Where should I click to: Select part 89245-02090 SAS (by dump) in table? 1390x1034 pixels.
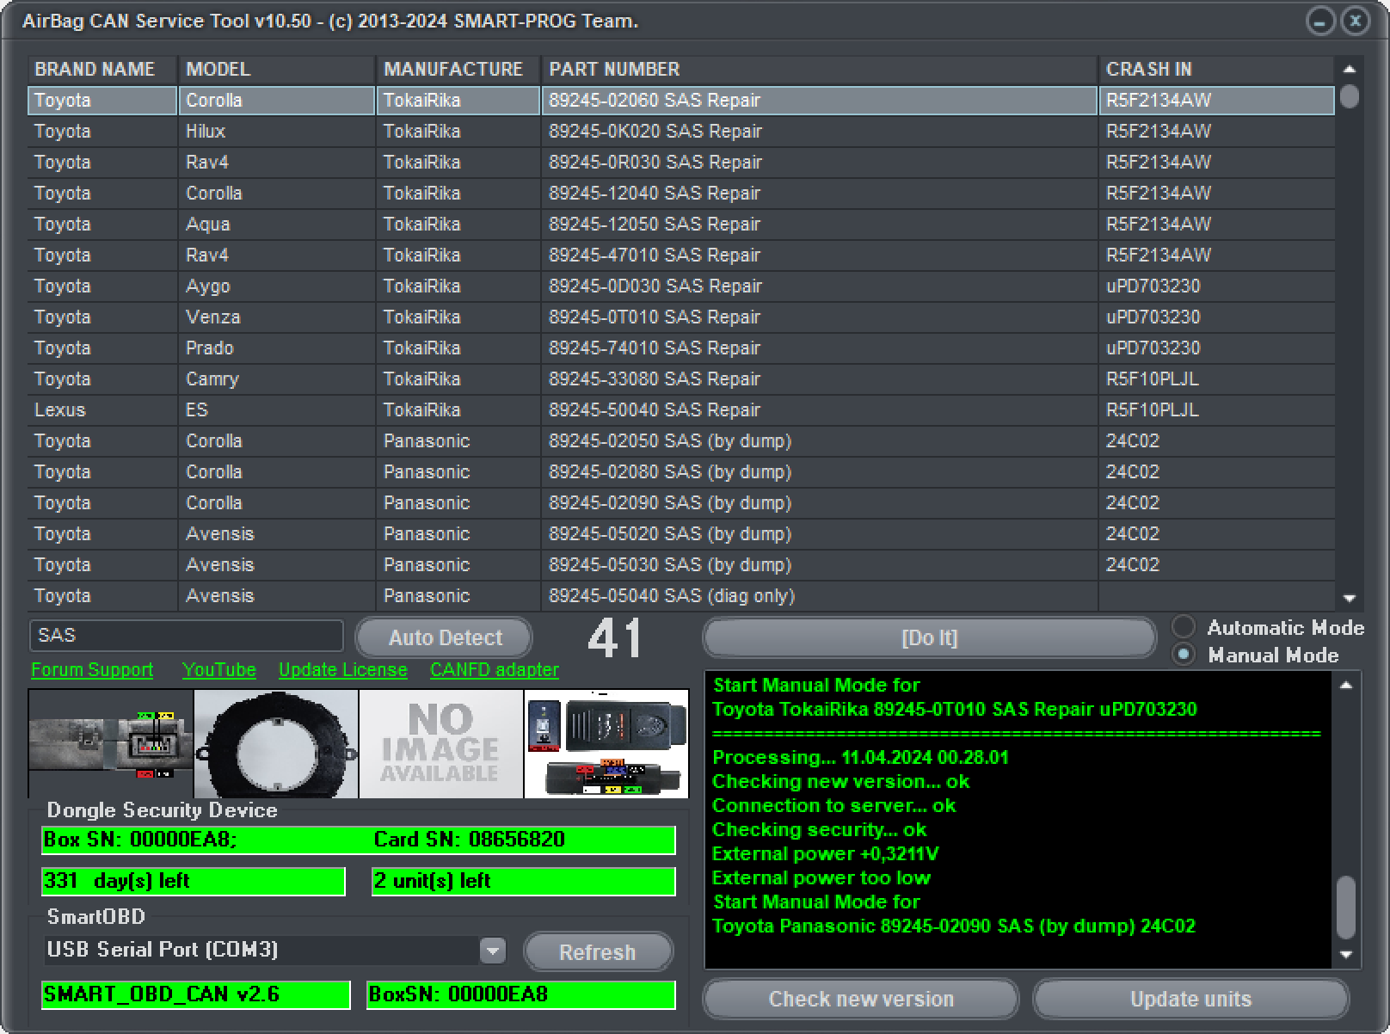(x=681, y=502)
